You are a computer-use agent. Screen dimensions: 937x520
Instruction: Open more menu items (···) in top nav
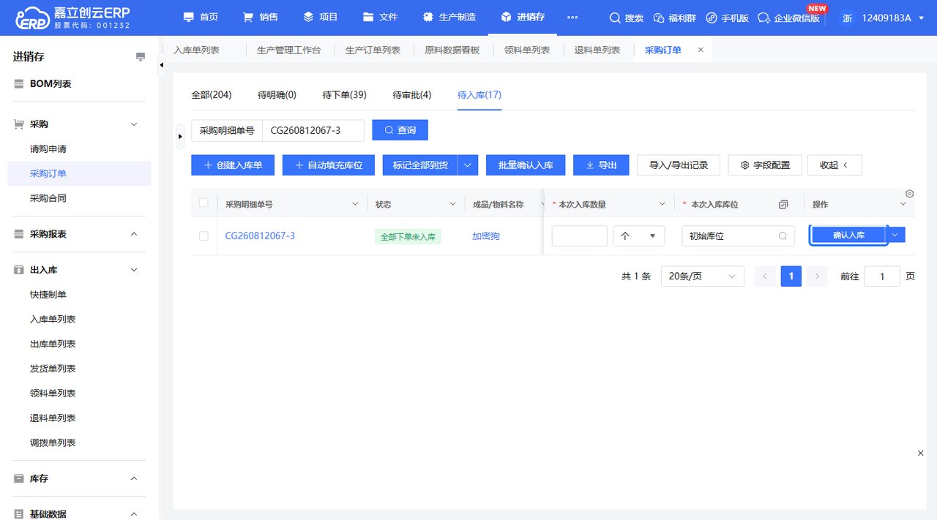[x=572, y=18]
